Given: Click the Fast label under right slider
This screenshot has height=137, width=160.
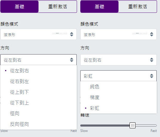Looking at the screenshot, I should coord(153,131).
